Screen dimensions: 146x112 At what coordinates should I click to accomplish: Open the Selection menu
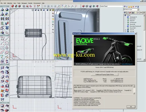(10, 3)
